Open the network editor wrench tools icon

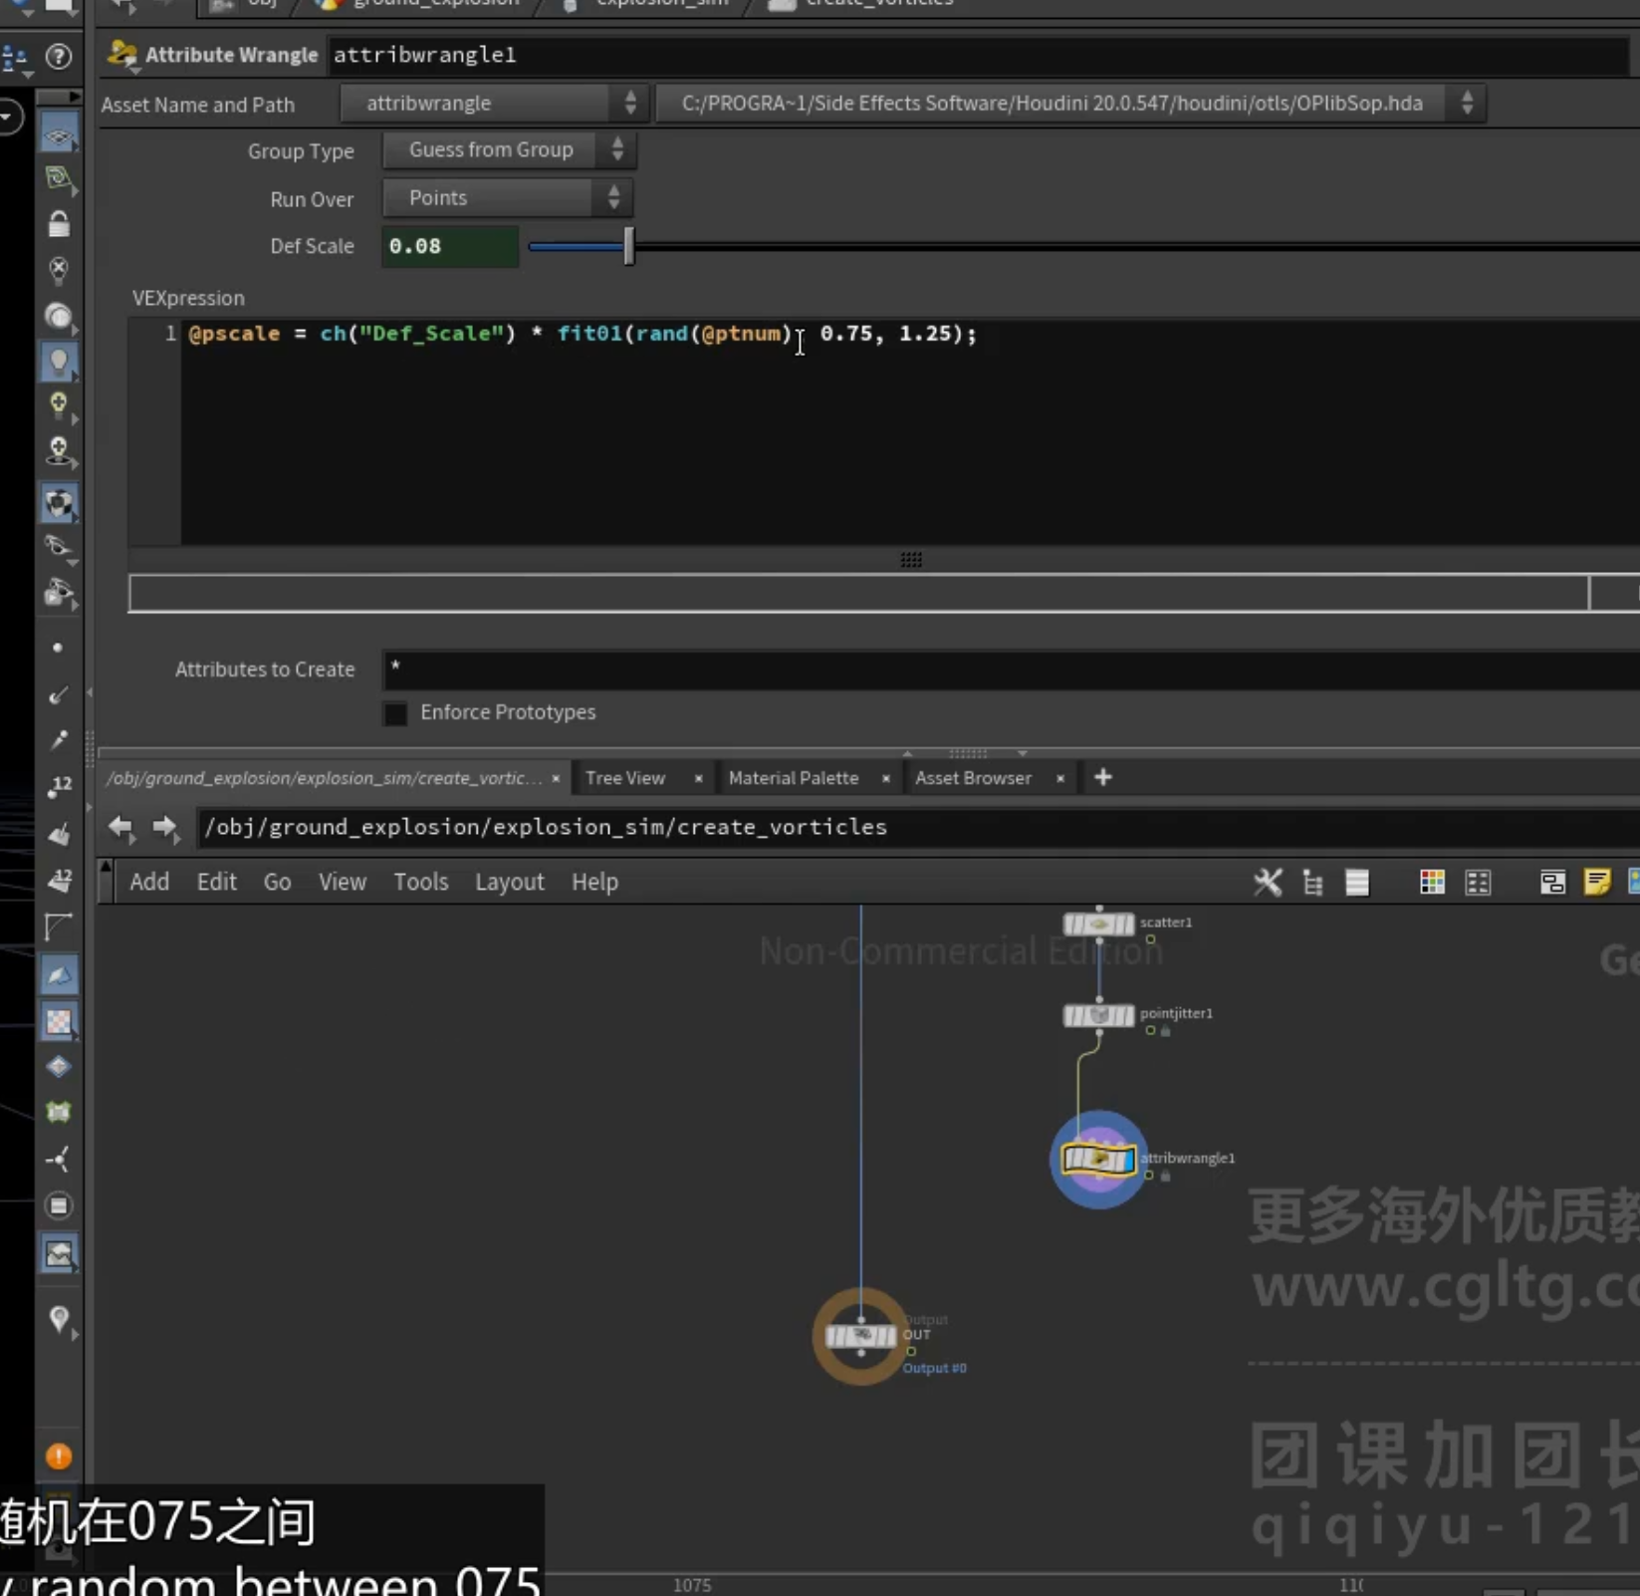coord(1268,882)
